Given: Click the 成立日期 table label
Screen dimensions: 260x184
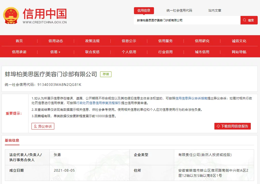Looking at the screenshot, I should [x=17, y=171].
